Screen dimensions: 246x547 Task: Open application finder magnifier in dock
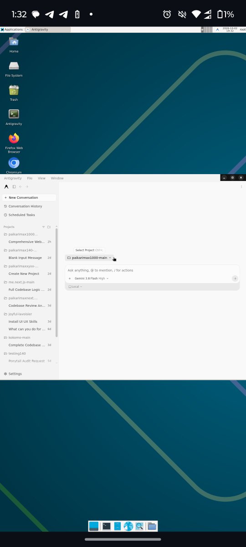pyautogui.click(x=139, y=526)
